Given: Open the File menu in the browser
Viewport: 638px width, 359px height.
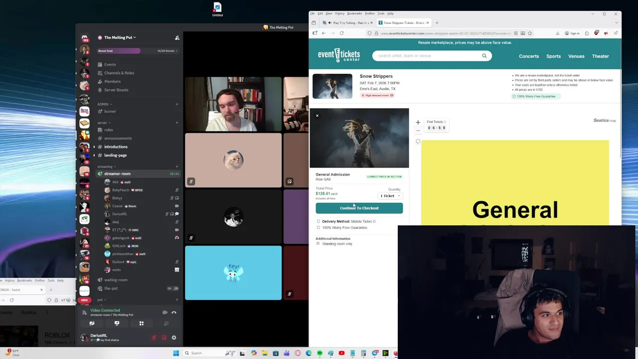Looking at the screenshot, I should coord(312,13).
